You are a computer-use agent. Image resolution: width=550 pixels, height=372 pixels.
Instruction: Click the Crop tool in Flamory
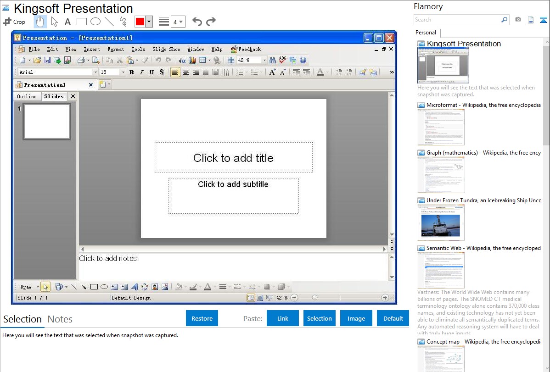tap(14, 22)
